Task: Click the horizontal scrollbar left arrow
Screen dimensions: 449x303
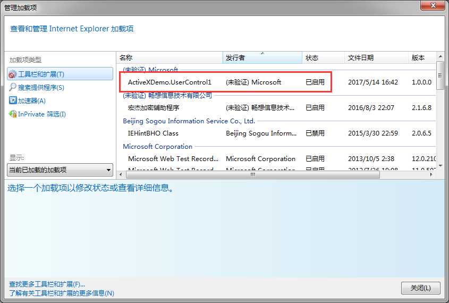Action: 121,174
